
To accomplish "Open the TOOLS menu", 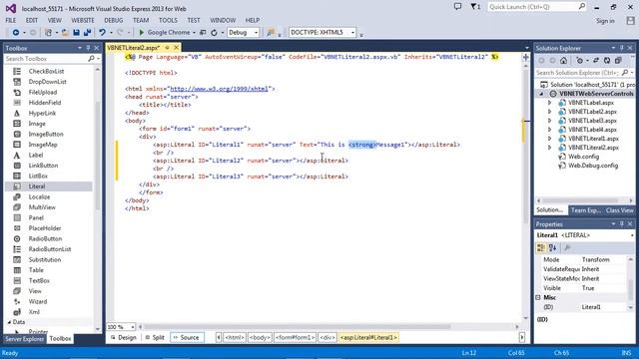I will pyautogui.click(x=168, y=20).
